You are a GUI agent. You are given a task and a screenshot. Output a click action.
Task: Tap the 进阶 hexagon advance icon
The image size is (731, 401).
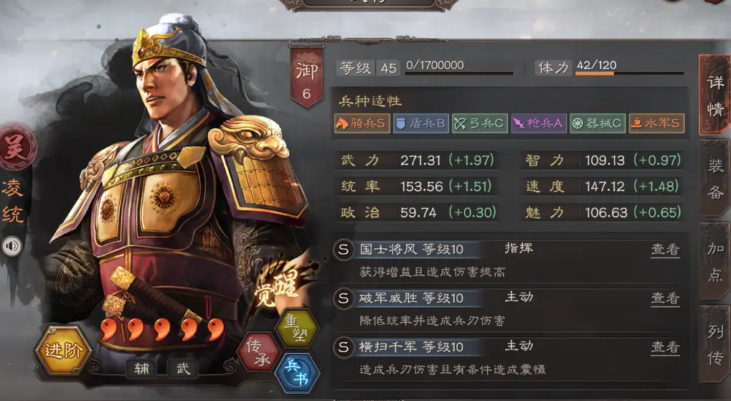[62, 350]
